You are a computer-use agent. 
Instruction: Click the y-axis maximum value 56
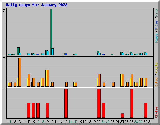pyautogui.click(x=5, y=10)
